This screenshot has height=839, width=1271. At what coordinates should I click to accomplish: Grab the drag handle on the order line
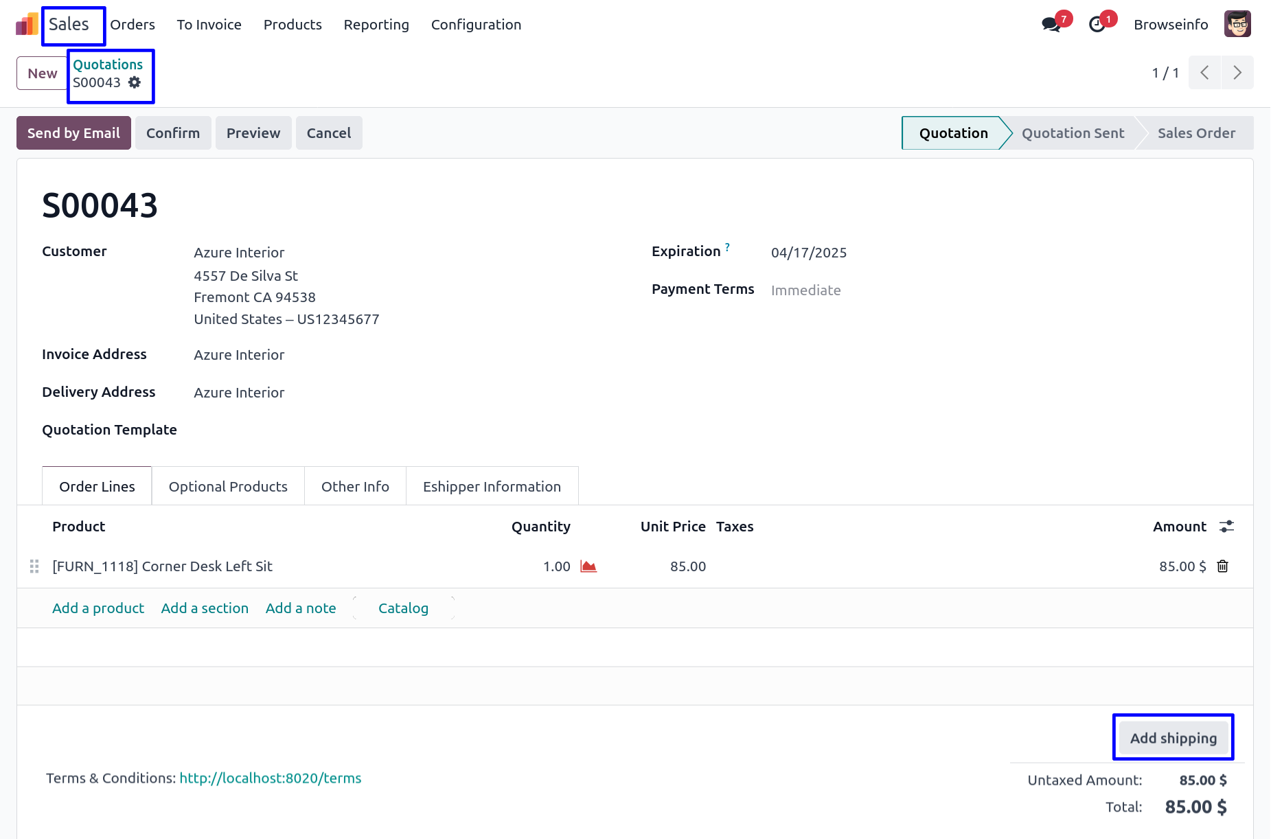[x=34, y=566]
